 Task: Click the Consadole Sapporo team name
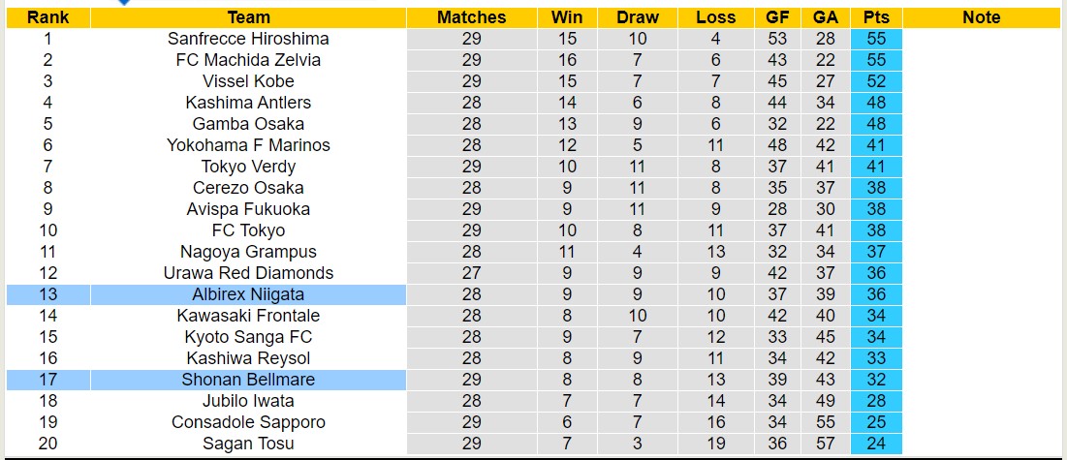click(x=248, y=422)
